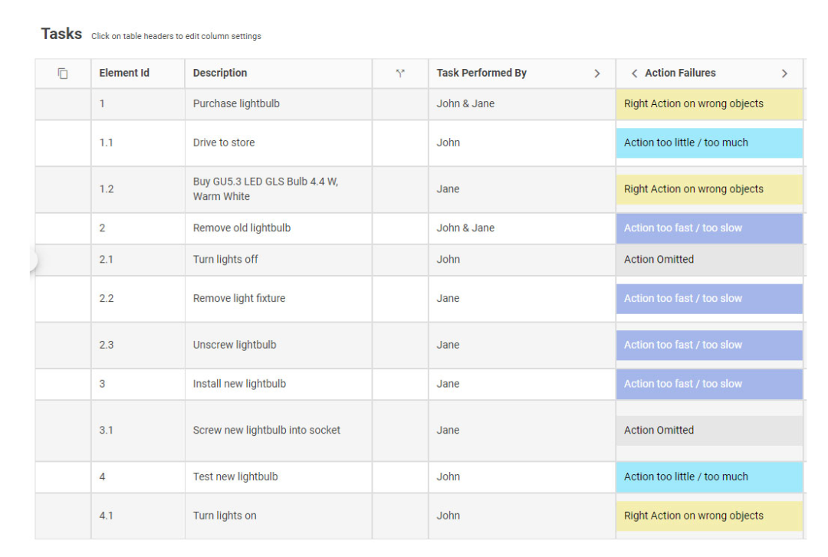Click grey Action Omitted cell for Turn lights off
This screenshot has height=557, width=828.
tap(709, 260)
